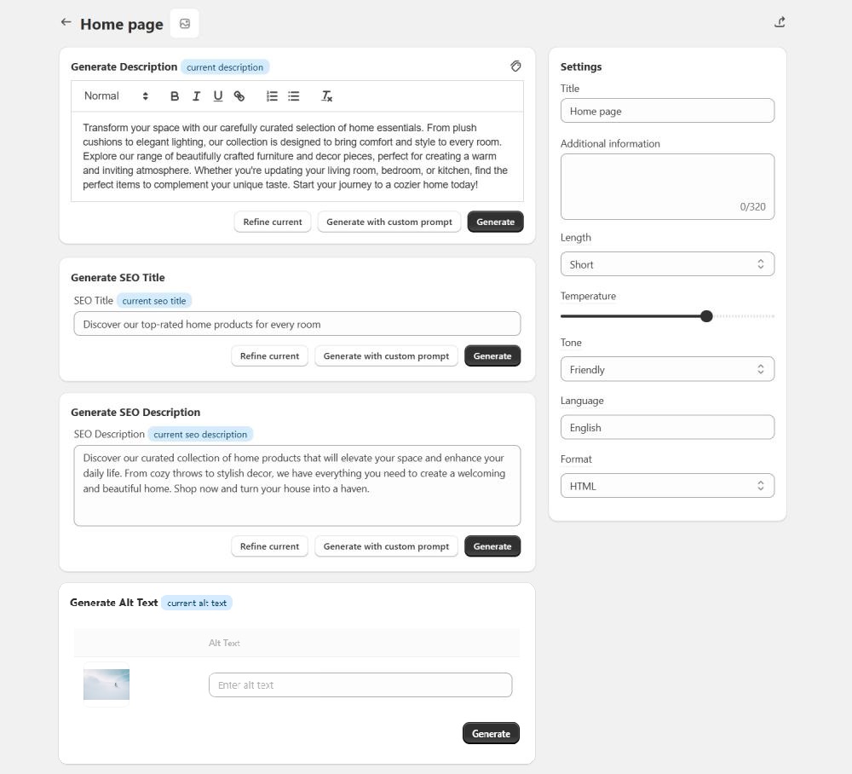Click the image icon next to Home page title
852x774 pixels.
(x=185, y=24)
